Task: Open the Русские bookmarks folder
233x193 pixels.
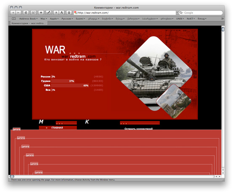Action: click(x=67, y=19)
